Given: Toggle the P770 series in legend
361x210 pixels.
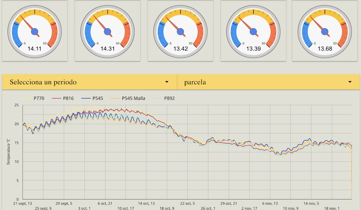Looking at the screenshot, I should (39, 98).
